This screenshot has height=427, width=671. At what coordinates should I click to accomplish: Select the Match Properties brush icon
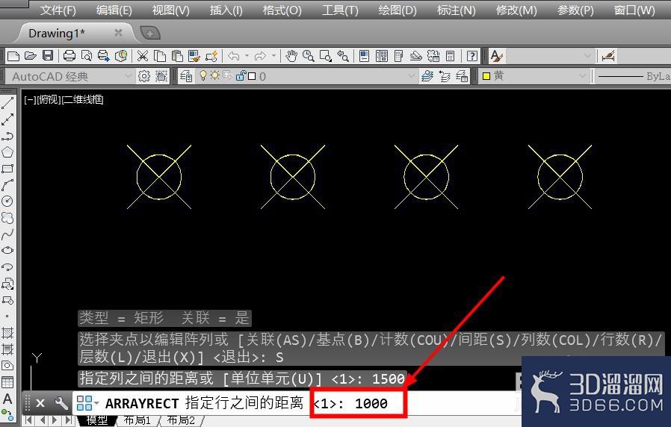[x=194, y=56]
